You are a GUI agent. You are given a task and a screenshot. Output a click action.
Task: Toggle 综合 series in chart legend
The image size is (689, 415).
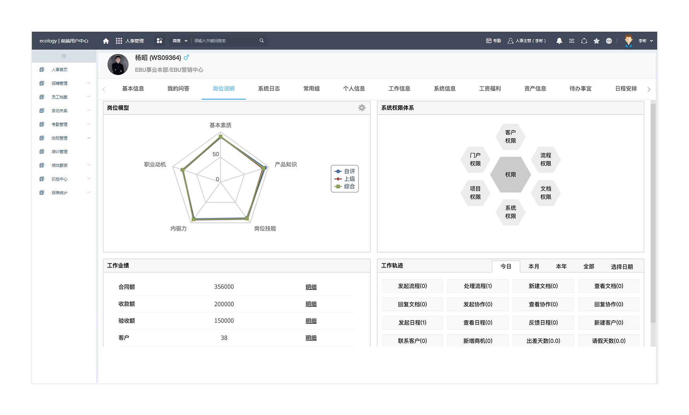[344, 186]
